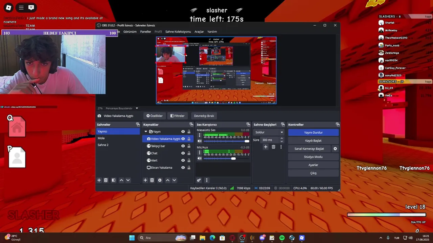Undock the Ses Karıştırıcı panel
Viewport: 433px width, 243px height.
click(x=248, y=125)
